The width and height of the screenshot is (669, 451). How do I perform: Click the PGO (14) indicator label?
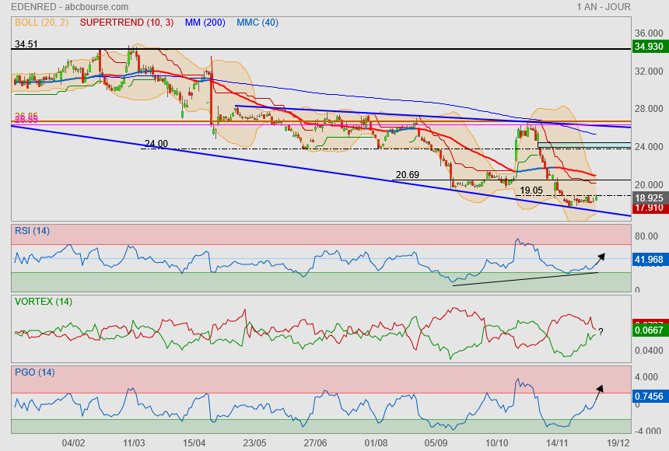coord(34,372)
